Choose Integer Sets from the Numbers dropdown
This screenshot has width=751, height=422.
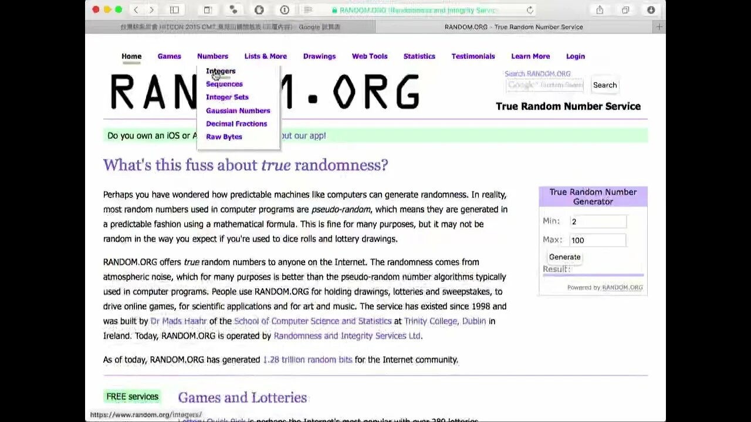[x=227, y=97]
